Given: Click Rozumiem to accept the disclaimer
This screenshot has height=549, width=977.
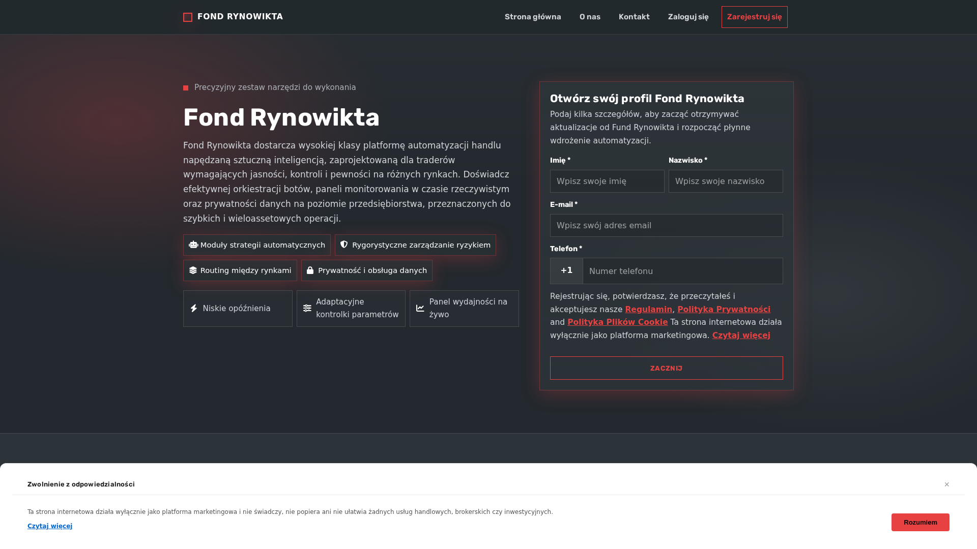Looking at the screenshot, I should [x=920, y=522].
